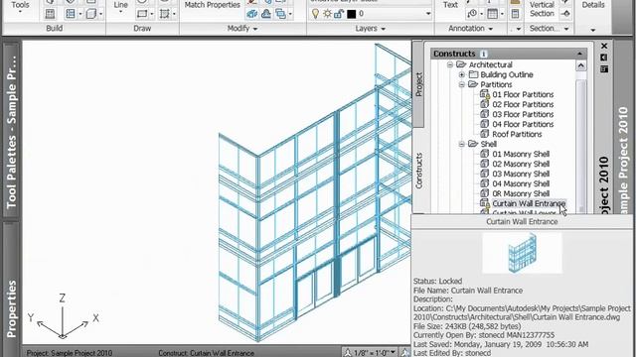Click the black layer color swatch
Viewport: 636px width, 357px height.
click(351, 14)
